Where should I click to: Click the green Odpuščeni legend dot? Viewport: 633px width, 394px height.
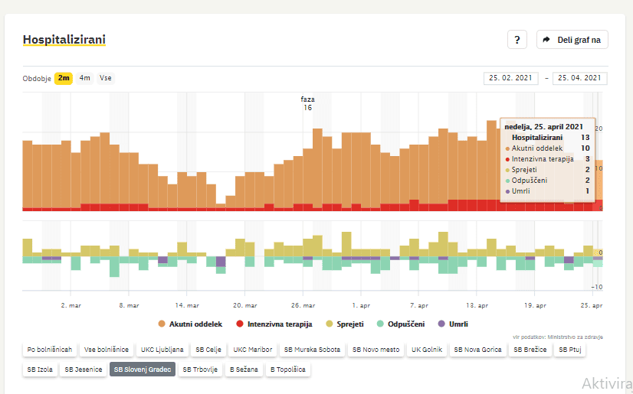click(380, 324)
